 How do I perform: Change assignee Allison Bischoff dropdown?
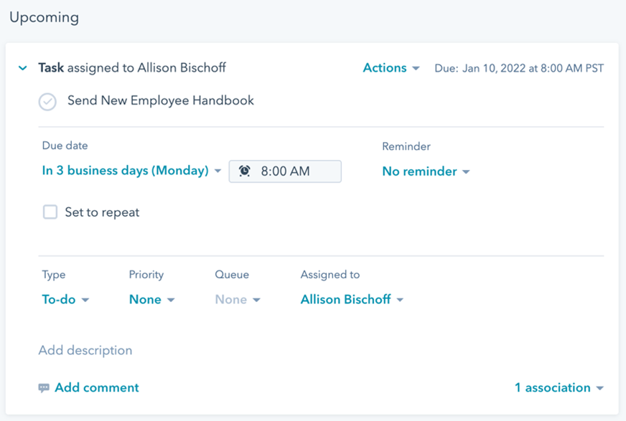(x=352, y=299)
